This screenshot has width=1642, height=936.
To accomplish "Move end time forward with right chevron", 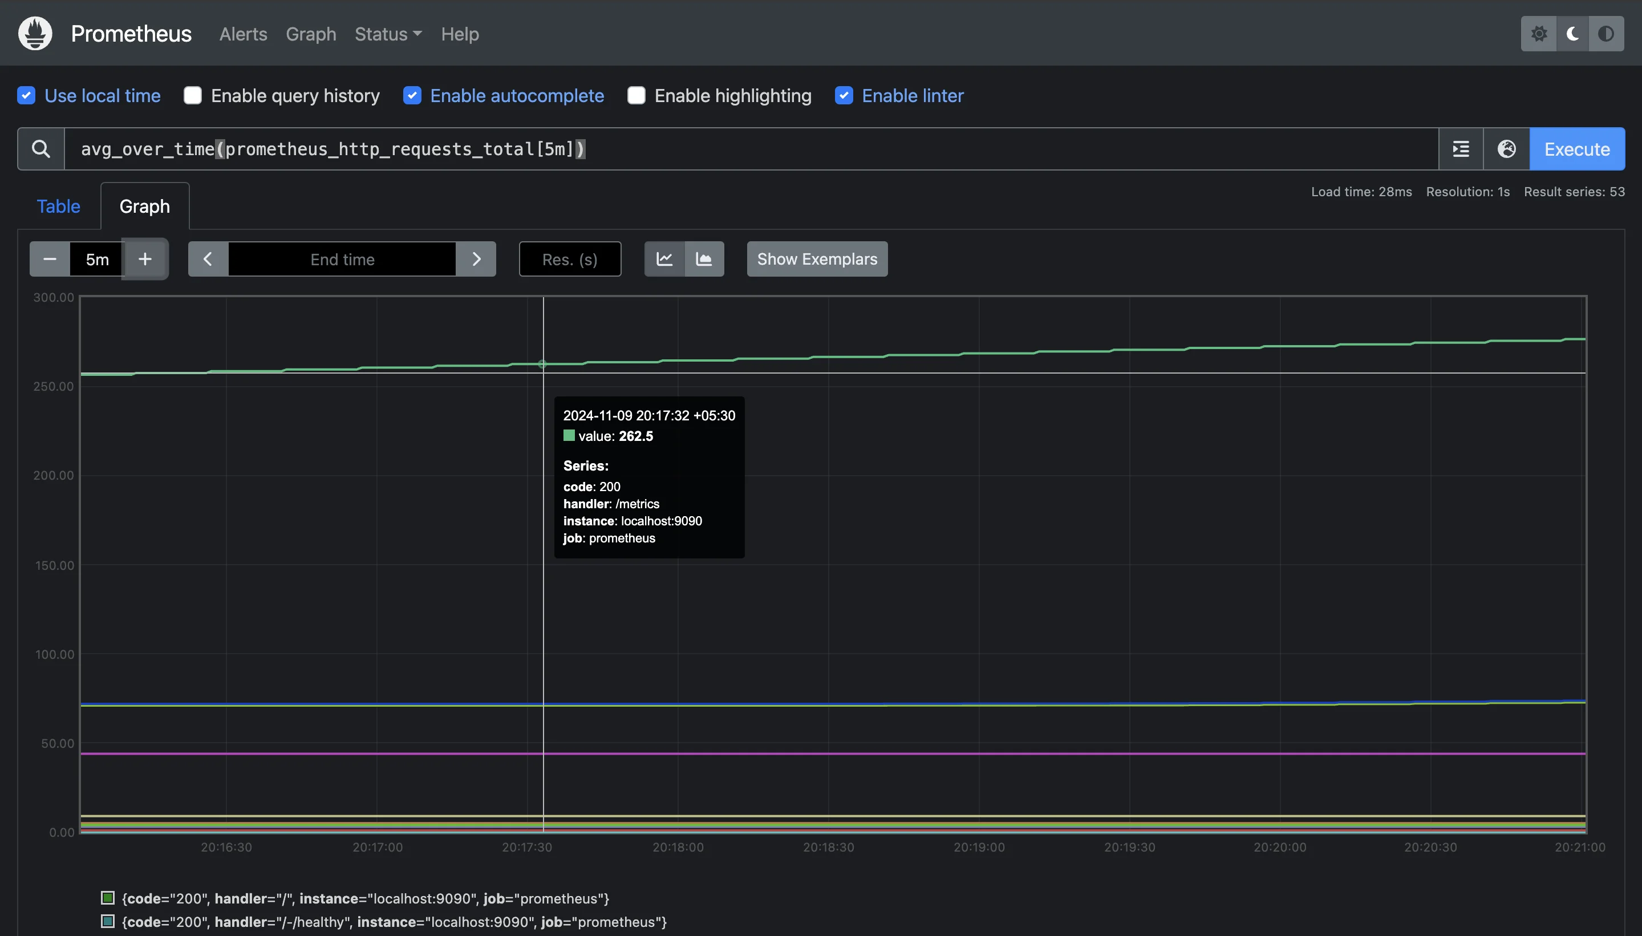I will [x=476, y=259].
